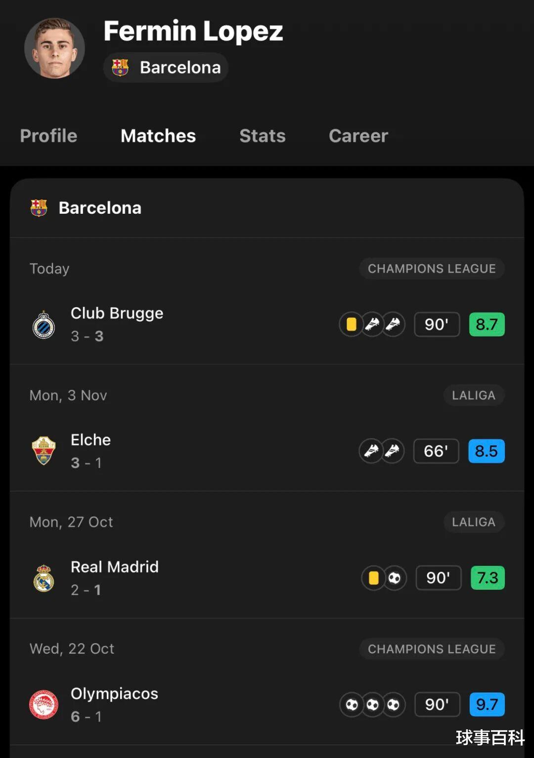Switch to the Stats tab

263,136
